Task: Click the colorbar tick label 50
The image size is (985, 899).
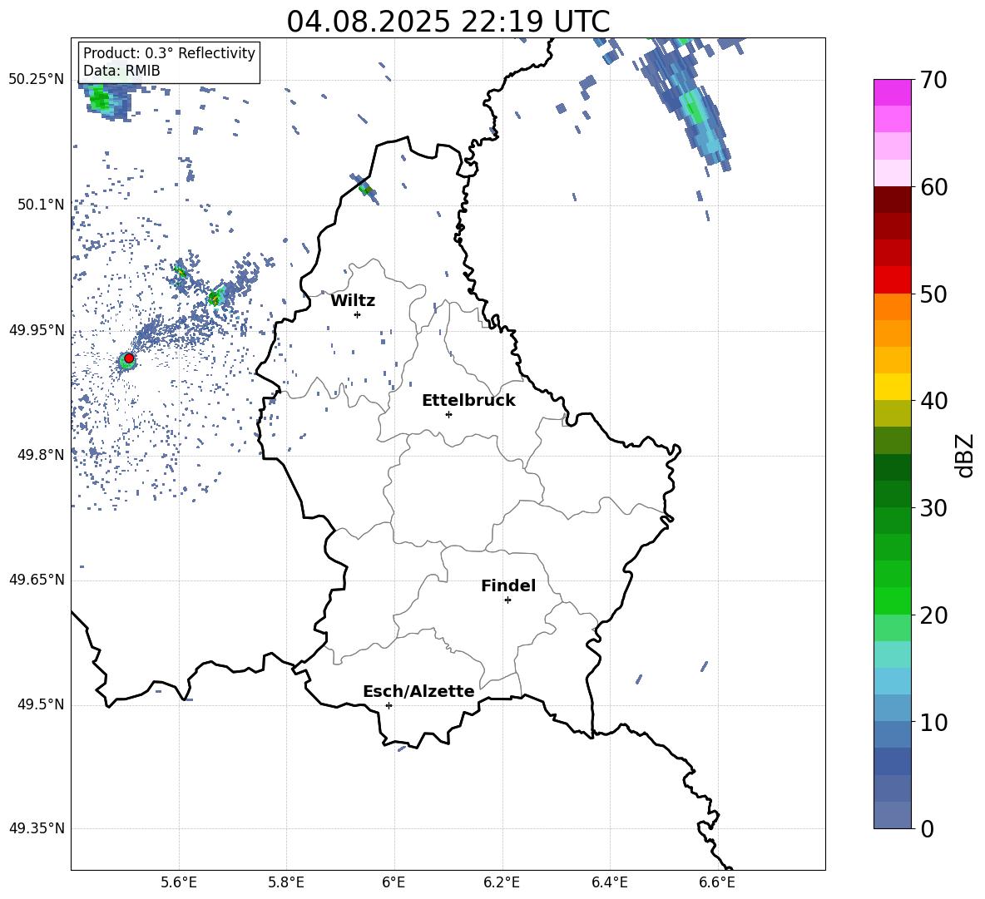Action: 933,294
